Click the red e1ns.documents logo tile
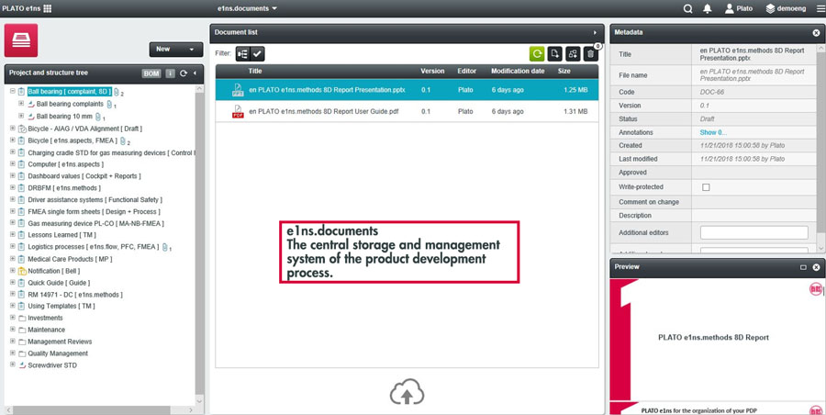This screenshot has height=415, width=826. pyautogui.click(x=21, y=40)
